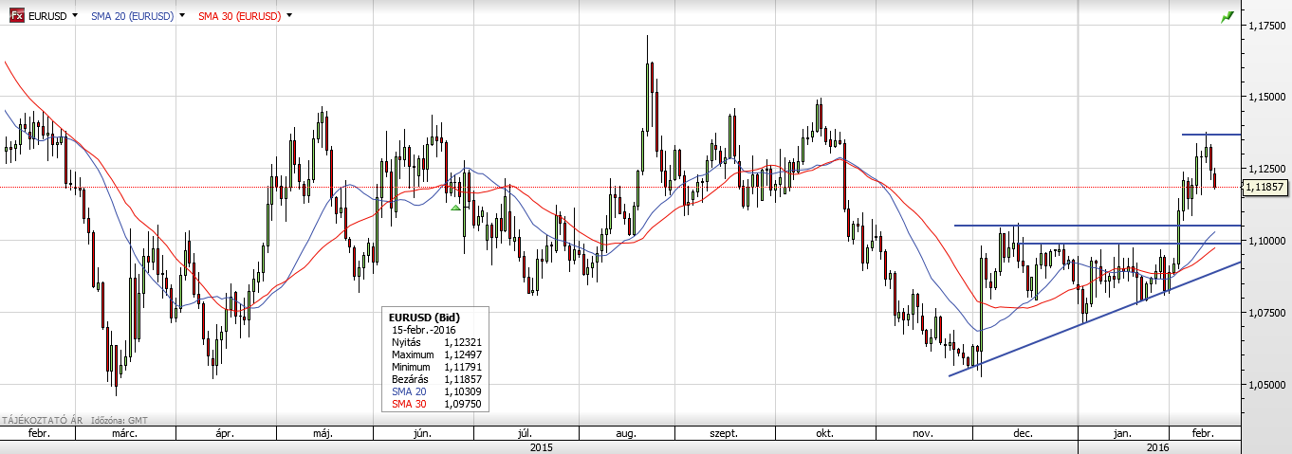
Task: Click the 'ápr.' month on time axis
Action: click(225, 433)
